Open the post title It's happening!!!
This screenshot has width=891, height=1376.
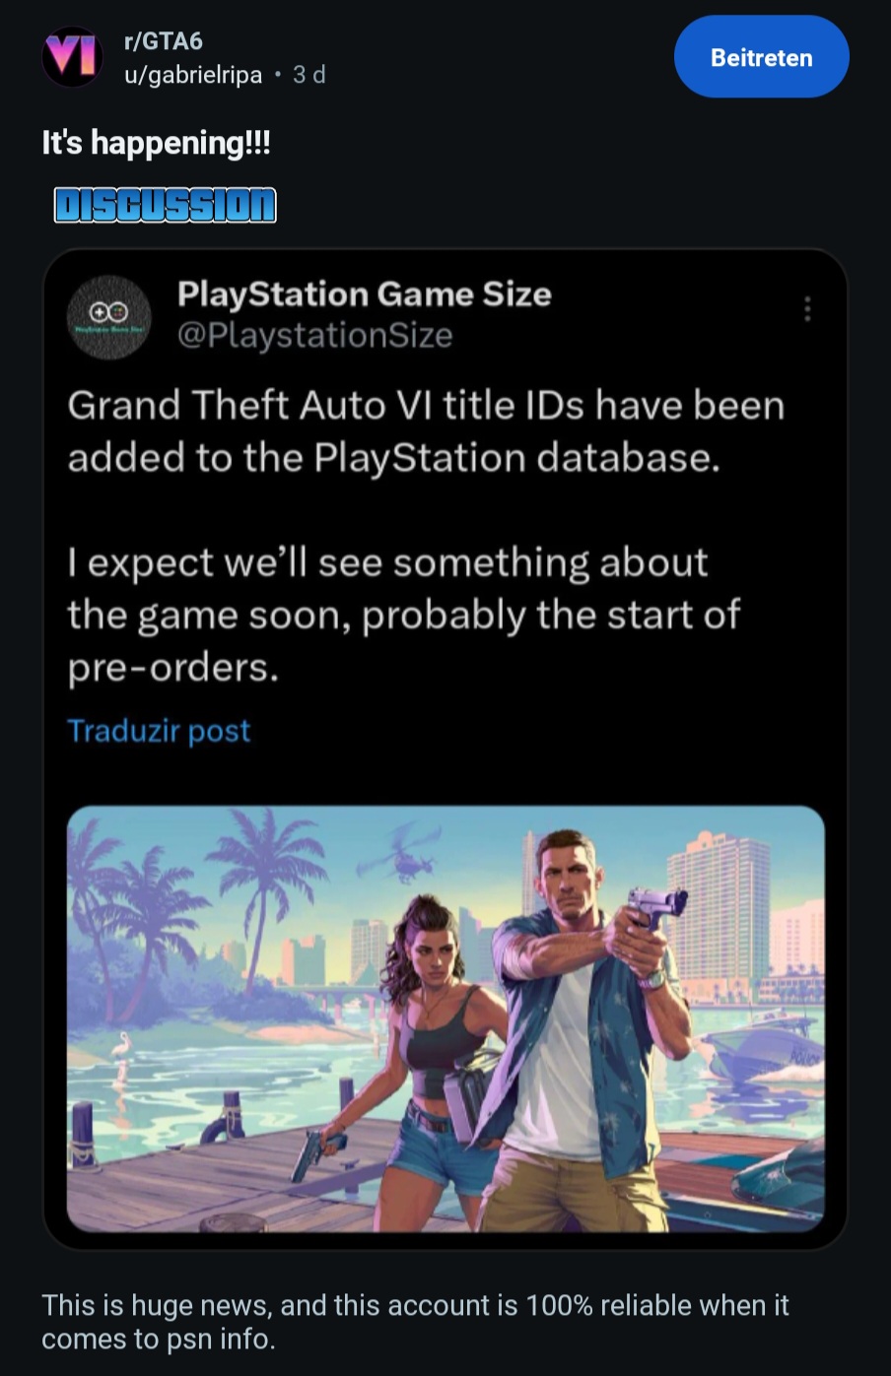point(156,143)
